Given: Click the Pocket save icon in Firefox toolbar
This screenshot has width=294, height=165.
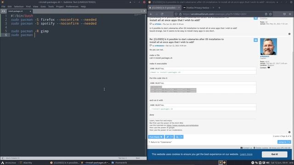Looking at the screenshot, I should [x=284, y=14].
